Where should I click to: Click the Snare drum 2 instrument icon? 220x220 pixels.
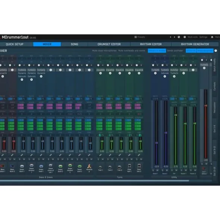(x=60, y=166)
